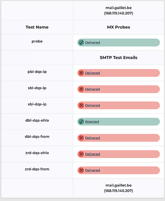Open the Delivered link for zrd-dqs-ehlo
This screenshot has height=201, width=165.
pos(93,154)
